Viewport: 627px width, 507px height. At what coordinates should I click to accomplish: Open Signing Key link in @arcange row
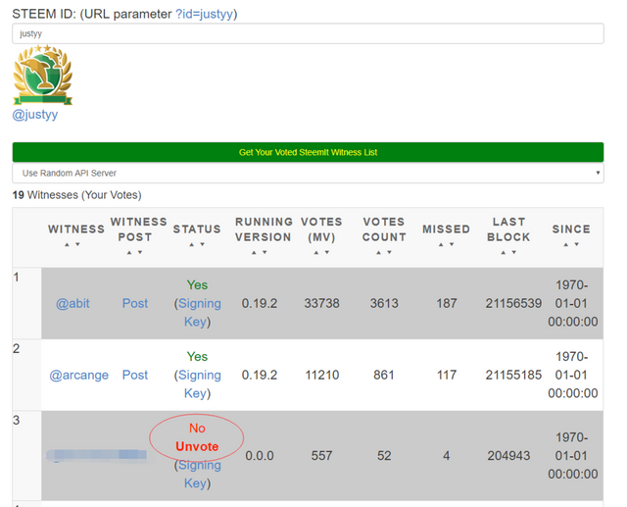click(x=199, y=384)
